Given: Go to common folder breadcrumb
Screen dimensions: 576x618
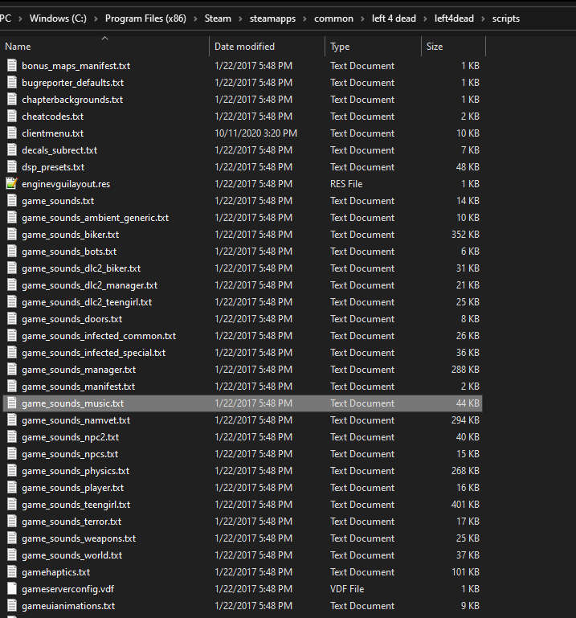Looking at the screenshot, I should pyautogui.click(x=333, y=18).
